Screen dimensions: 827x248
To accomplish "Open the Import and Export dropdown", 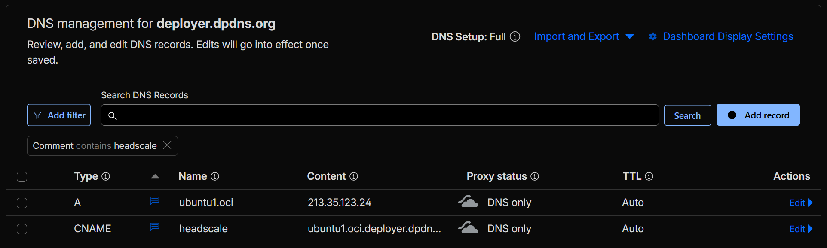I will 584,37.
